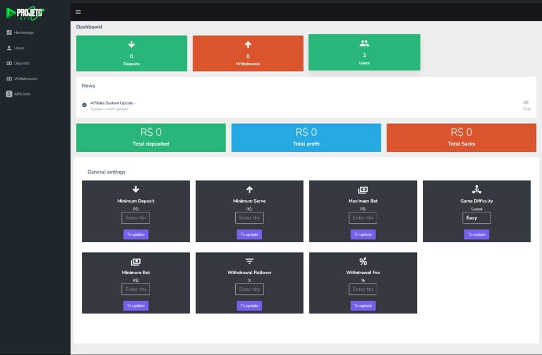Click the Projeto Bet logo

[x=25, y=12]
